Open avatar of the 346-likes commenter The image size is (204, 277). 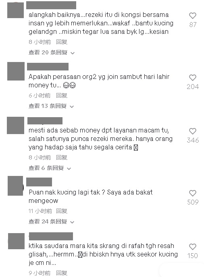(15, 125)
